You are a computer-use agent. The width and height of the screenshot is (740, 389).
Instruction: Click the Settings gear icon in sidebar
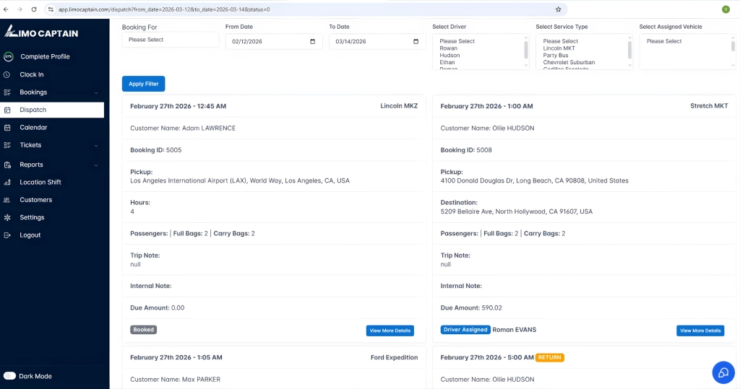(7, 217)
